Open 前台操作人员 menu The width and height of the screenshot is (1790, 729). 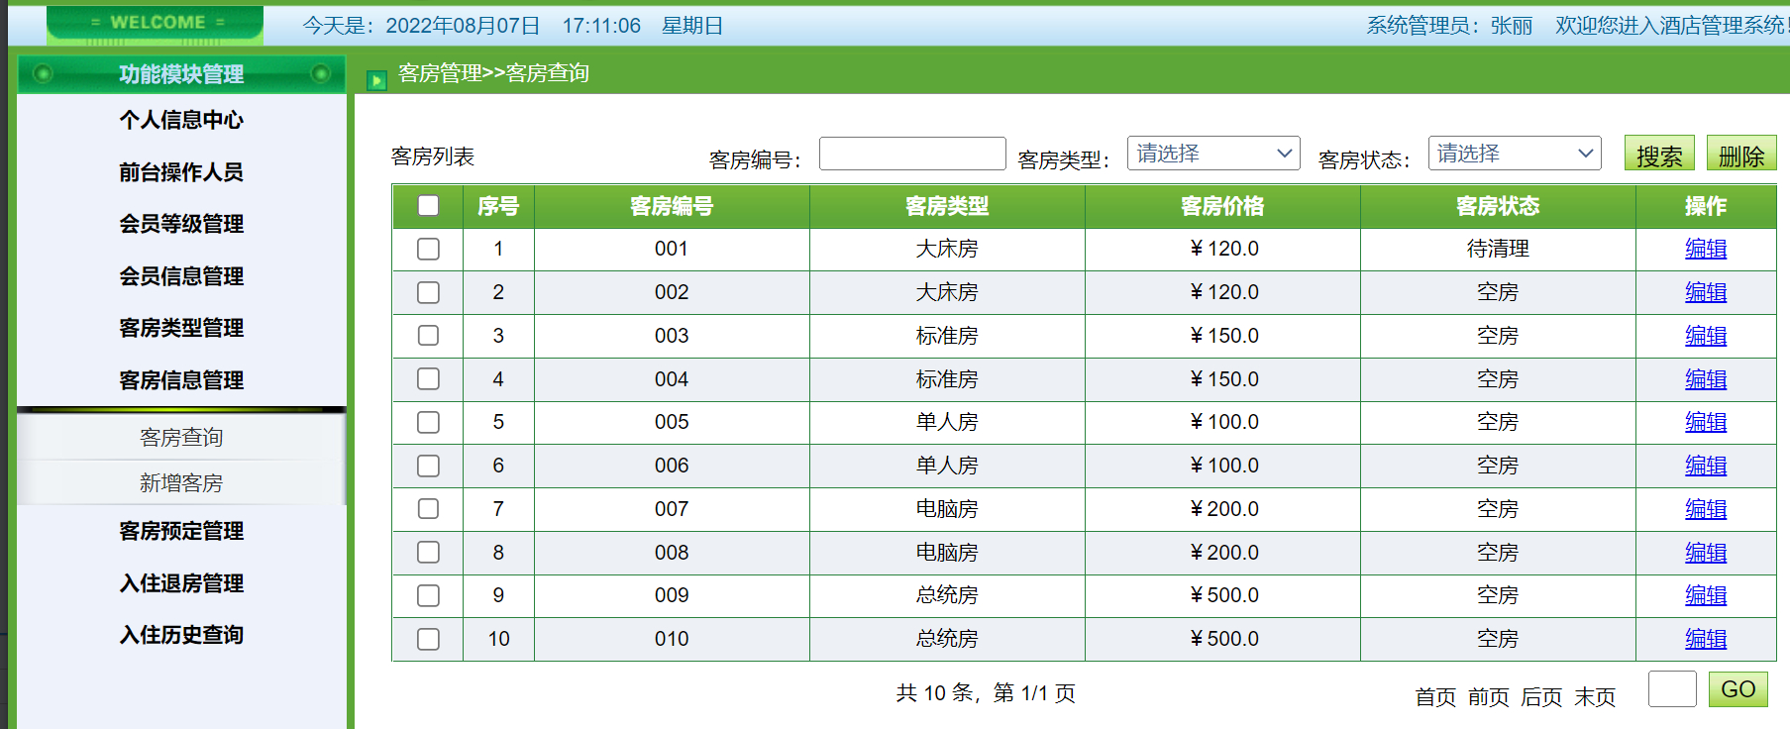(181, 172)
